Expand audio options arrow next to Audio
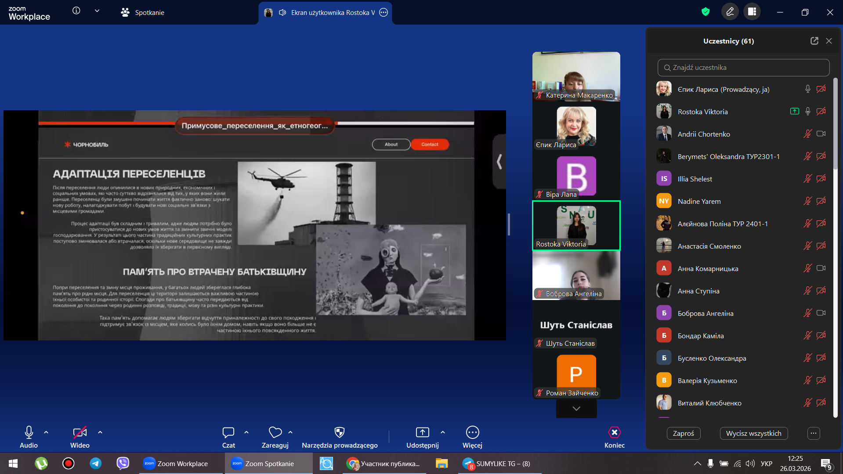The image size is (843, 474). click(x=46, y=432)
